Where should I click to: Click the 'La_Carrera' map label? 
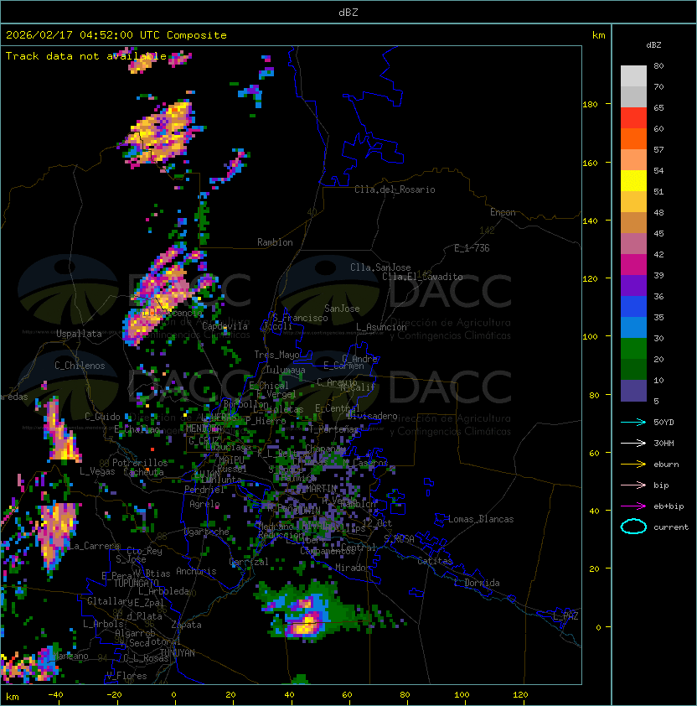point(94,546)
